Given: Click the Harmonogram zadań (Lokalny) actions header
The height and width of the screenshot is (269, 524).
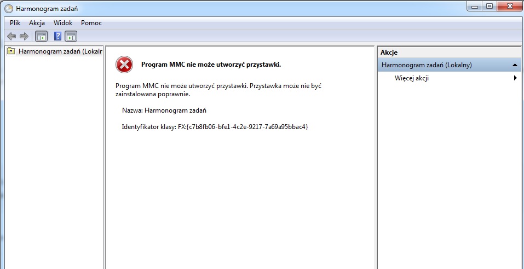Looking at the screenshot, I should [450, 65].
